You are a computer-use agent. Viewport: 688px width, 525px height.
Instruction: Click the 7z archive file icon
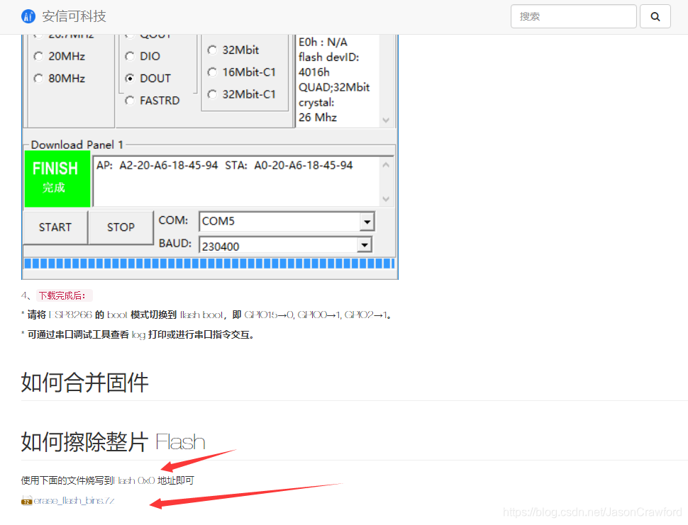pyautogui.click(x=27, y=501)
